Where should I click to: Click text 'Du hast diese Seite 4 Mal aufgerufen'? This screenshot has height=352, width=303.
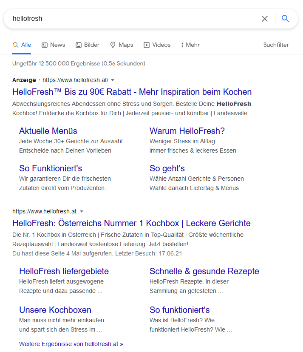tap(62, 254)
